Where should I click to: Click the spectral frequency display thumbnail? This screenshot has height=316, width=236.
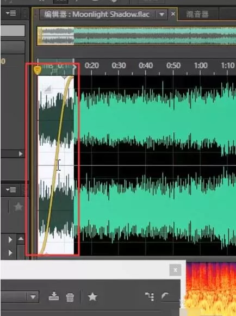click(211, 289)
